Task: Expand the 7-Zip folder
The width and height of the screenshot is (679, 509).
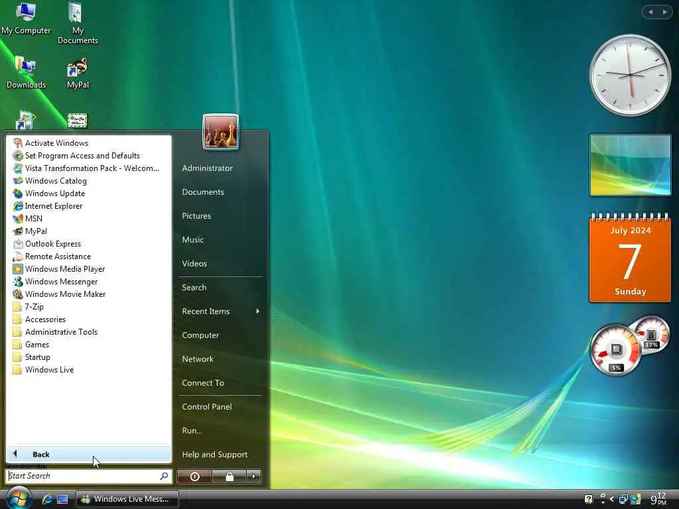Action: [x=88, y=307]
